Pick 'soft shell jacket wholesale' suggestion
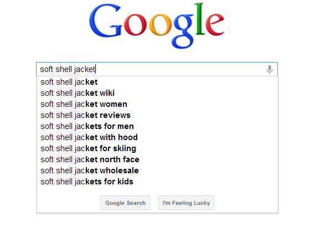 [157, 170]
